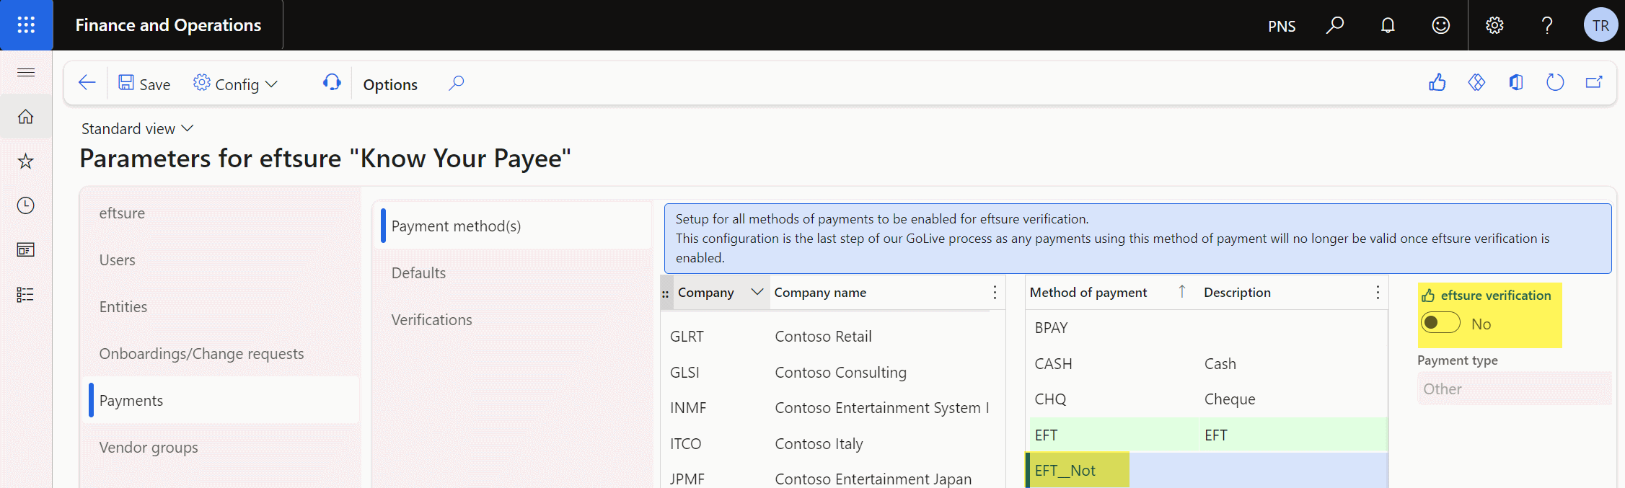
Task: Select GLRT company row
Action: point(832,337)
